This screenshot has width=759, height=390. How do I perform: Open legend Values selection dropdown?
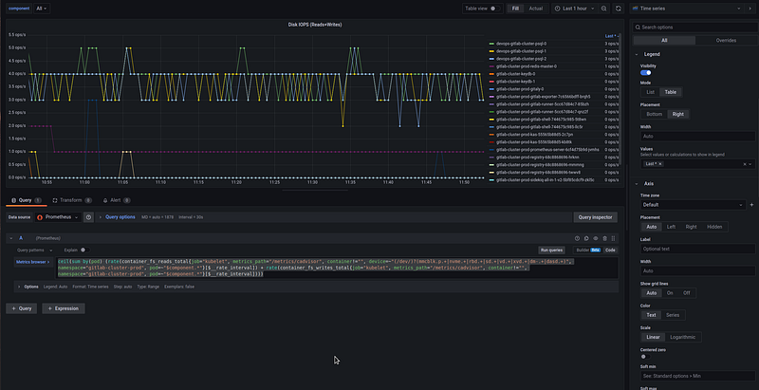click(697, 164)
